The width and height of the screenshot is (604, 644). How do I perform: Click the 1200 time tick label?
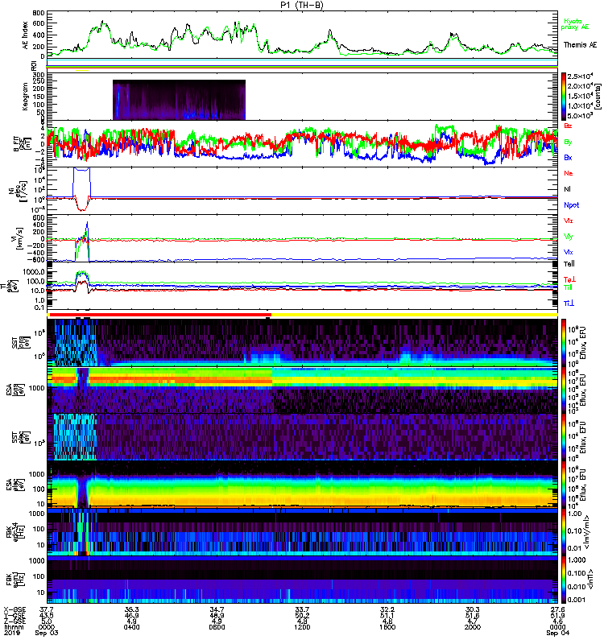302,627
